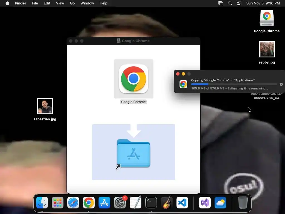Click the date and time in menu bar
The width and height of the screenshot is (285, 214).
point(263,3)
